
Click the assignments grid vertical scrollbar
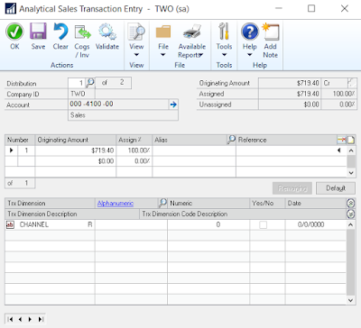(x=351, y=161)
